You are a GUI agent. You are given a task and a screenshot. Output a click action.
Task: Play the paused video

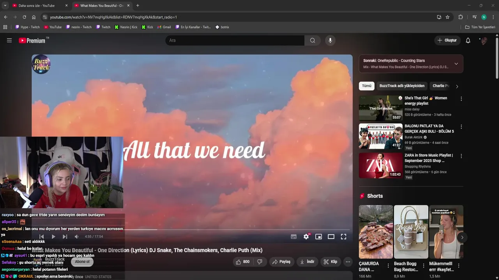click(53, 236)
